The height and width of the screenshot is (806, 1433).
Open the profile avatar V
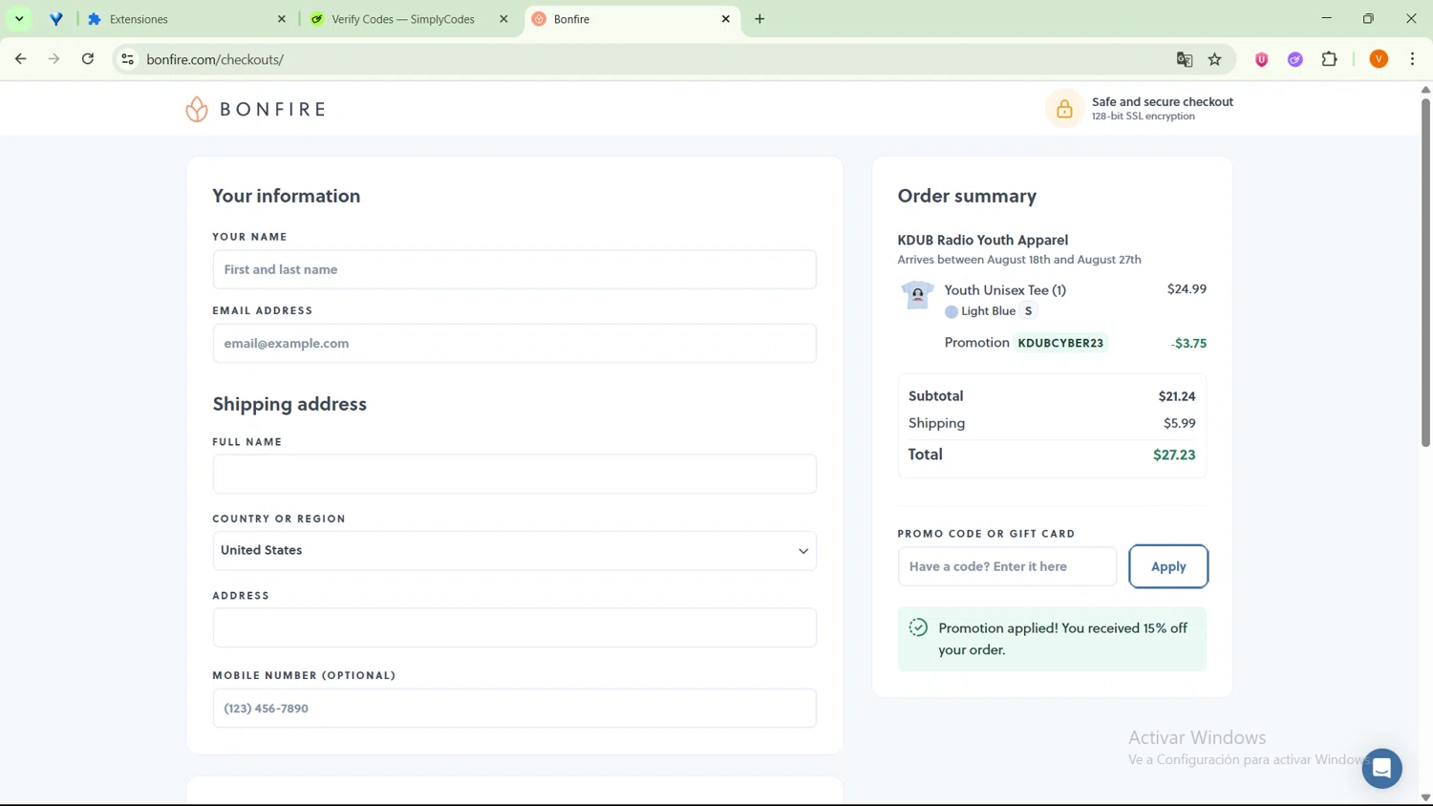(x=1379, y=59)
